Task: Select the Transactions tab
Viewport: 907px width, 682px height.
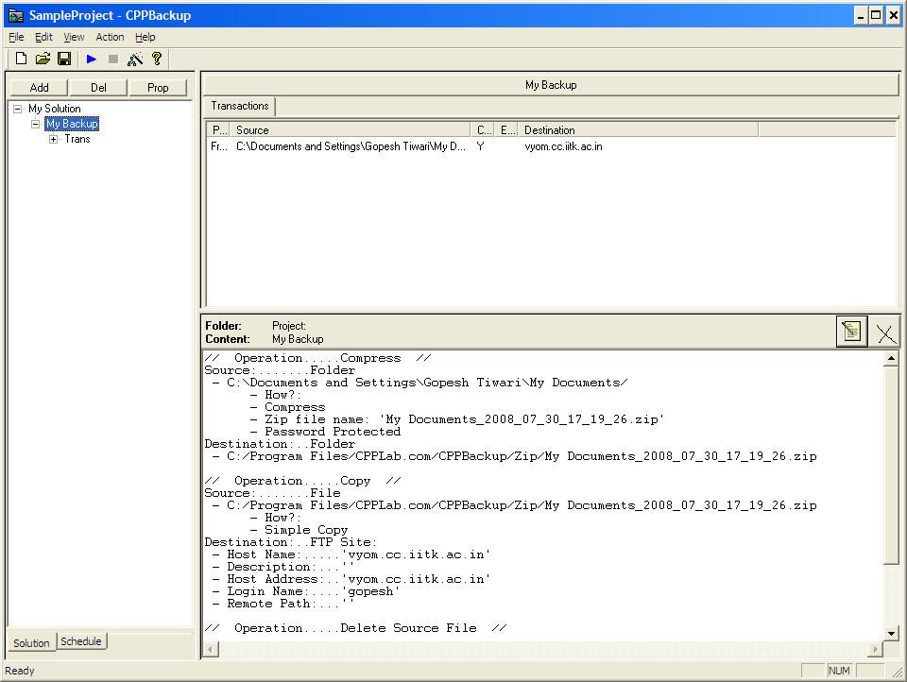Action: click(x=239, y=106)
